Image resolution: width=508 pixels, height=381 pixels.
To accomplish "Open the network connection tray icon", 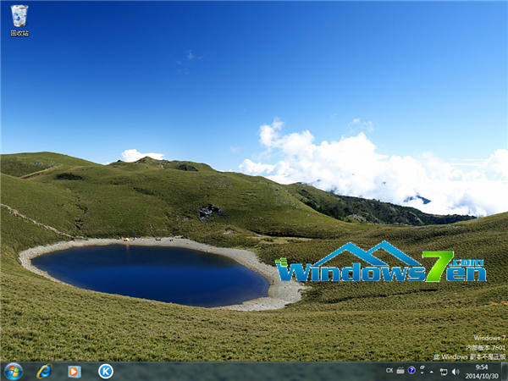I will click(444, 371).
